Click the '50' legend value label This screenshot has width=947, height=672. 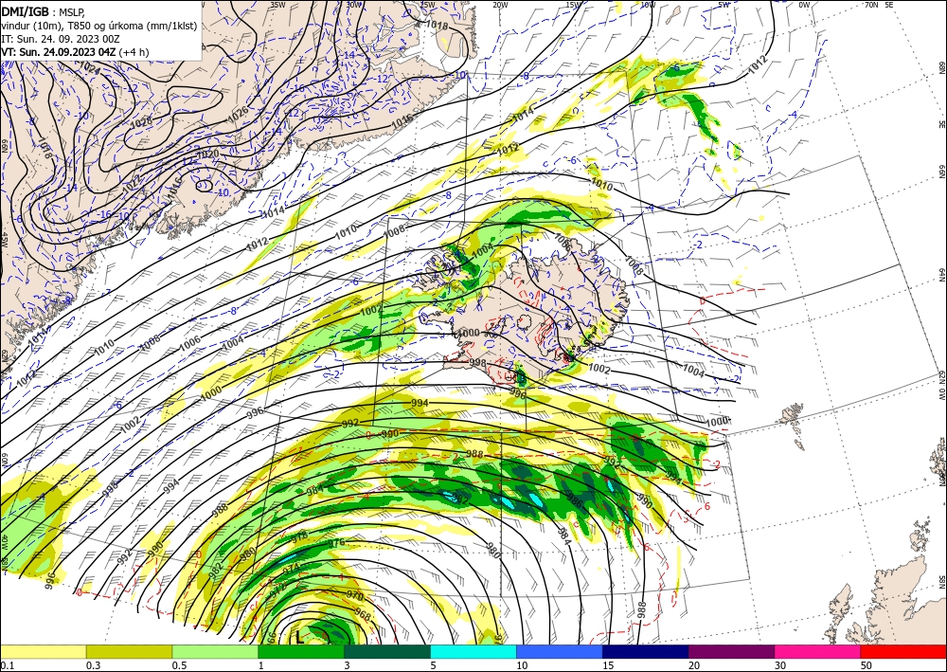(867, 665)
